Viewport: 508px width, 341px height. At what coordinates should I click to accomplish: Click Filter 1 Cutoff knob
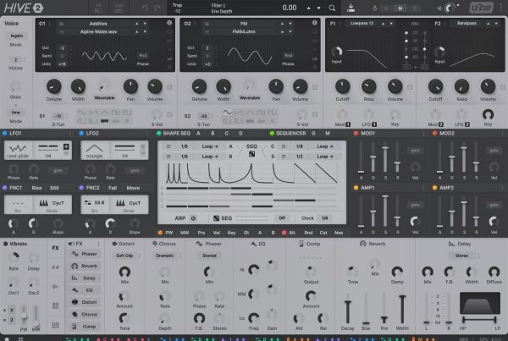(x=342, y=86)
